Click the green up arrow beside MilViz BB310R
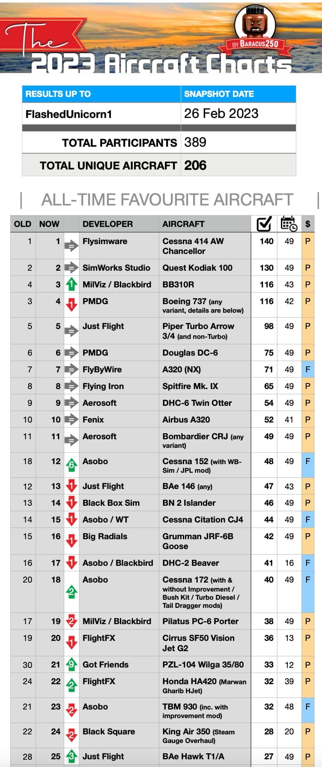Screen dimensions: 322x767 (72, 284)
